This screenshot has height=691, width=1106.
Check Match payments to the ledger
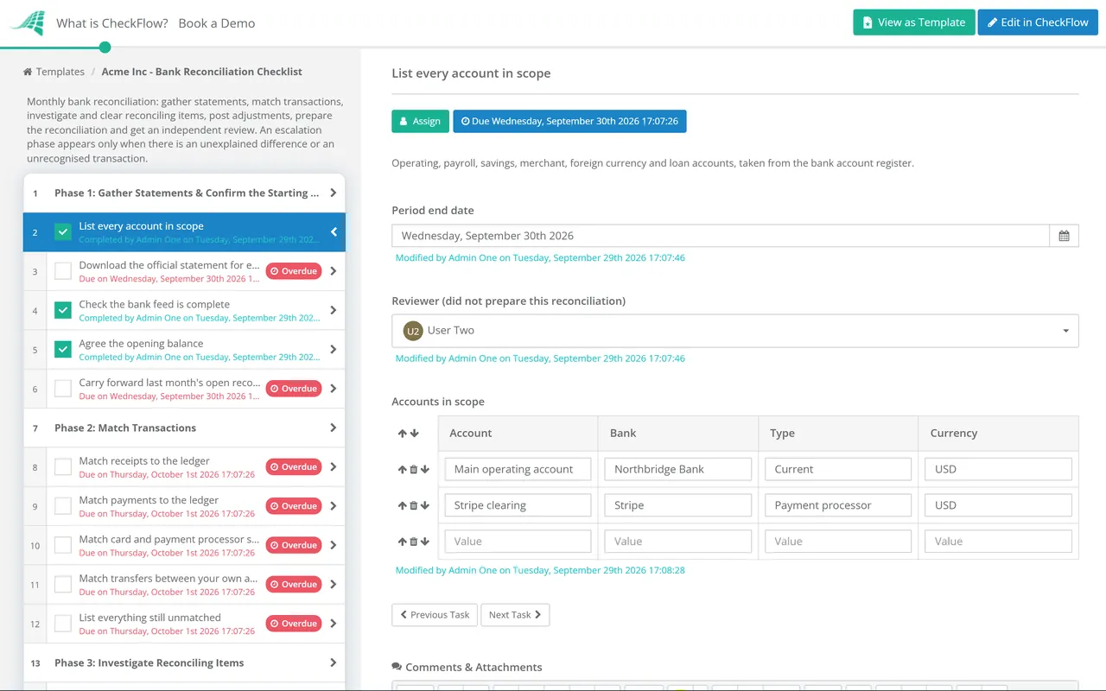[63, 506]
